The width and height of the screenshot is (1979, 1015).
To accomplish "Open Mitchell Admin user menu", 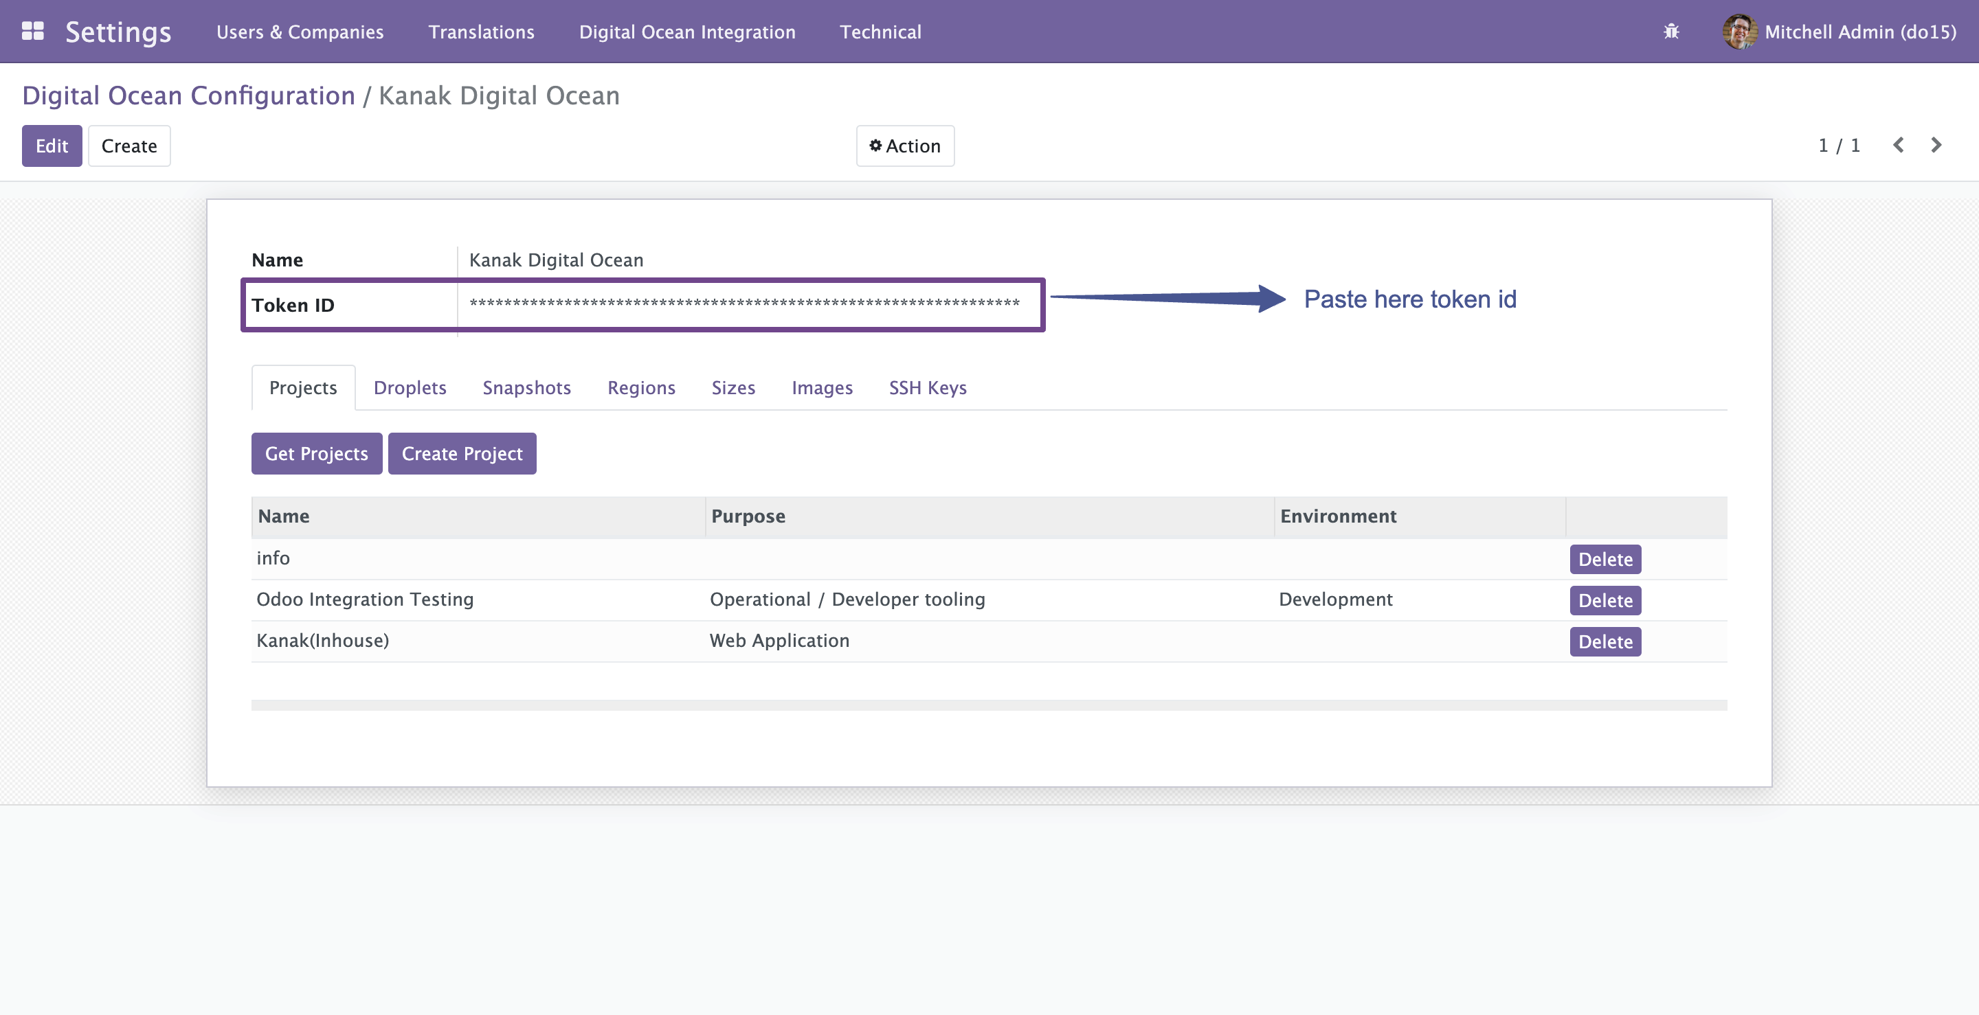I will tap(1840, 32).
